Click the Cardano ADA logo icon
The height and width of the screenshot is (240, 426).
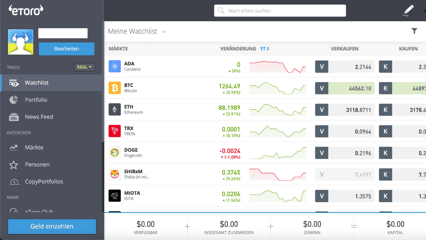(114, 66)
